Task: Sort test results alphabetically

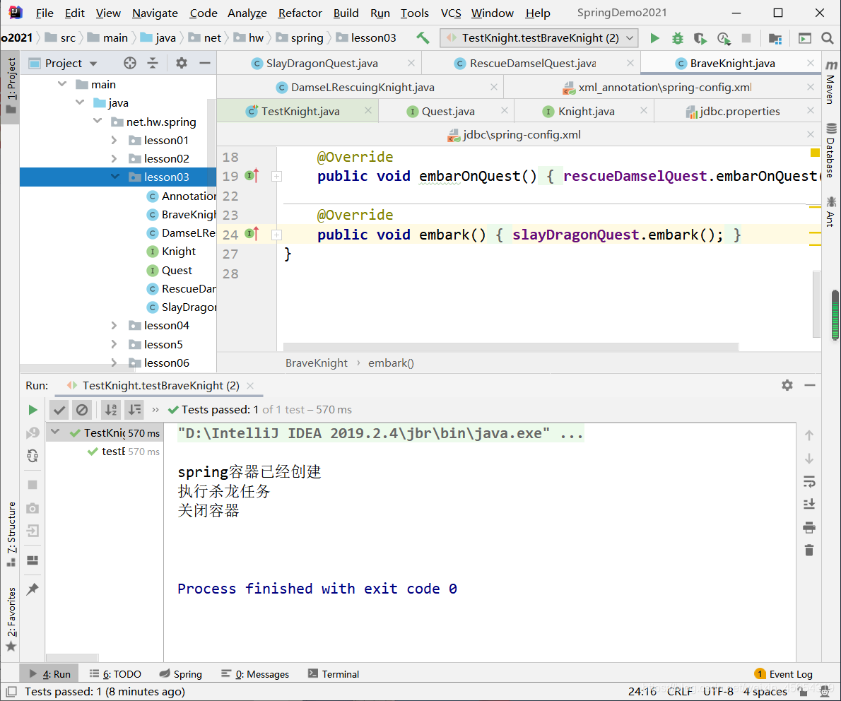Action: 111,410
